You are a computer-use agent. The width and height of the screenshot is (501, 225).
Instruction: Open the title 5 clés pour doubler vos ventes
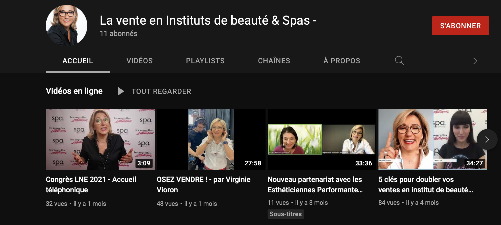click(x=426, y=185)
